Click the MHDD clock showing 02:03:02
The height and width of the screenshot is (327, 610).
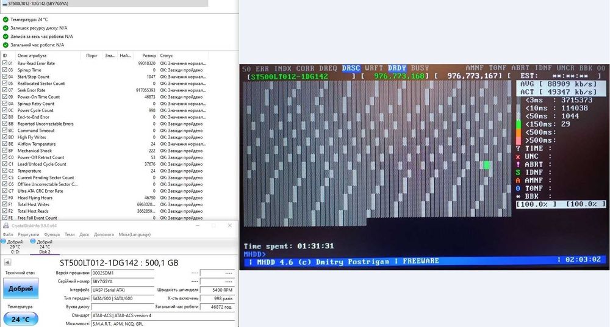tap(582, 260)
